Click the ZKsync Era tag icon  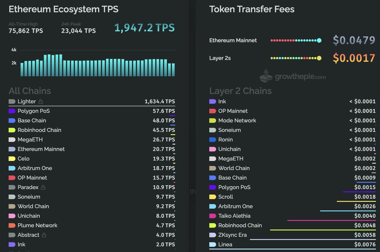point(213,235)
